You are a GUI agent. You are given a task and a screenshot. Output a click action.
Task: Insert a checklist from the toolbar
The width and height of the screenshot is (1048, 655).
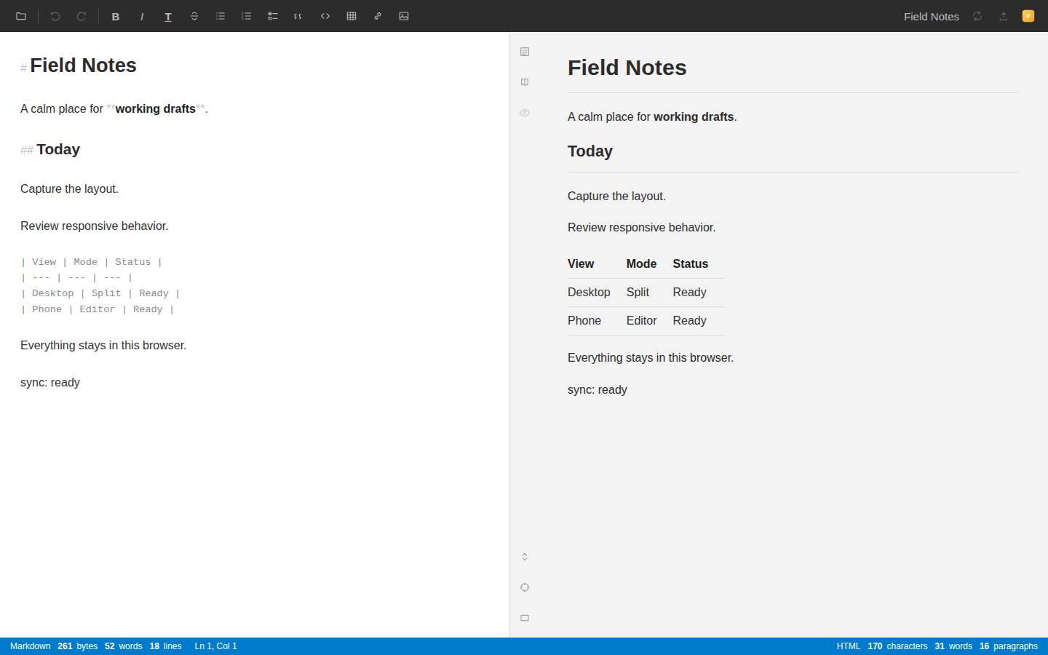[x=273, y=16]
